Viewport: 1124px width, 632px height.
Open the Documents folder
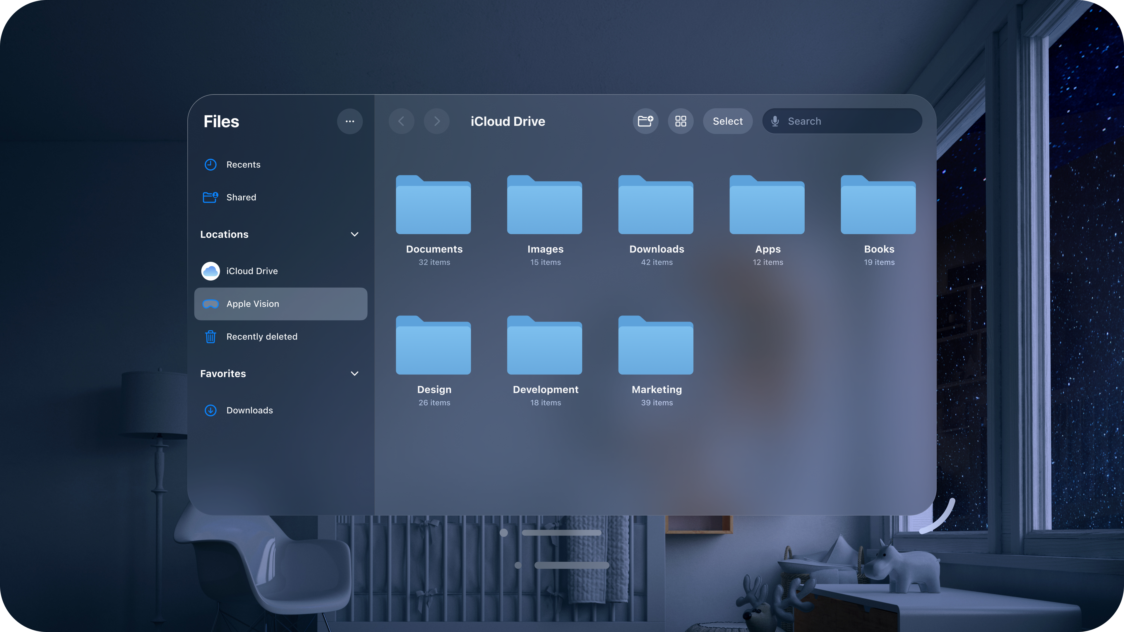(x=433, y=205)
